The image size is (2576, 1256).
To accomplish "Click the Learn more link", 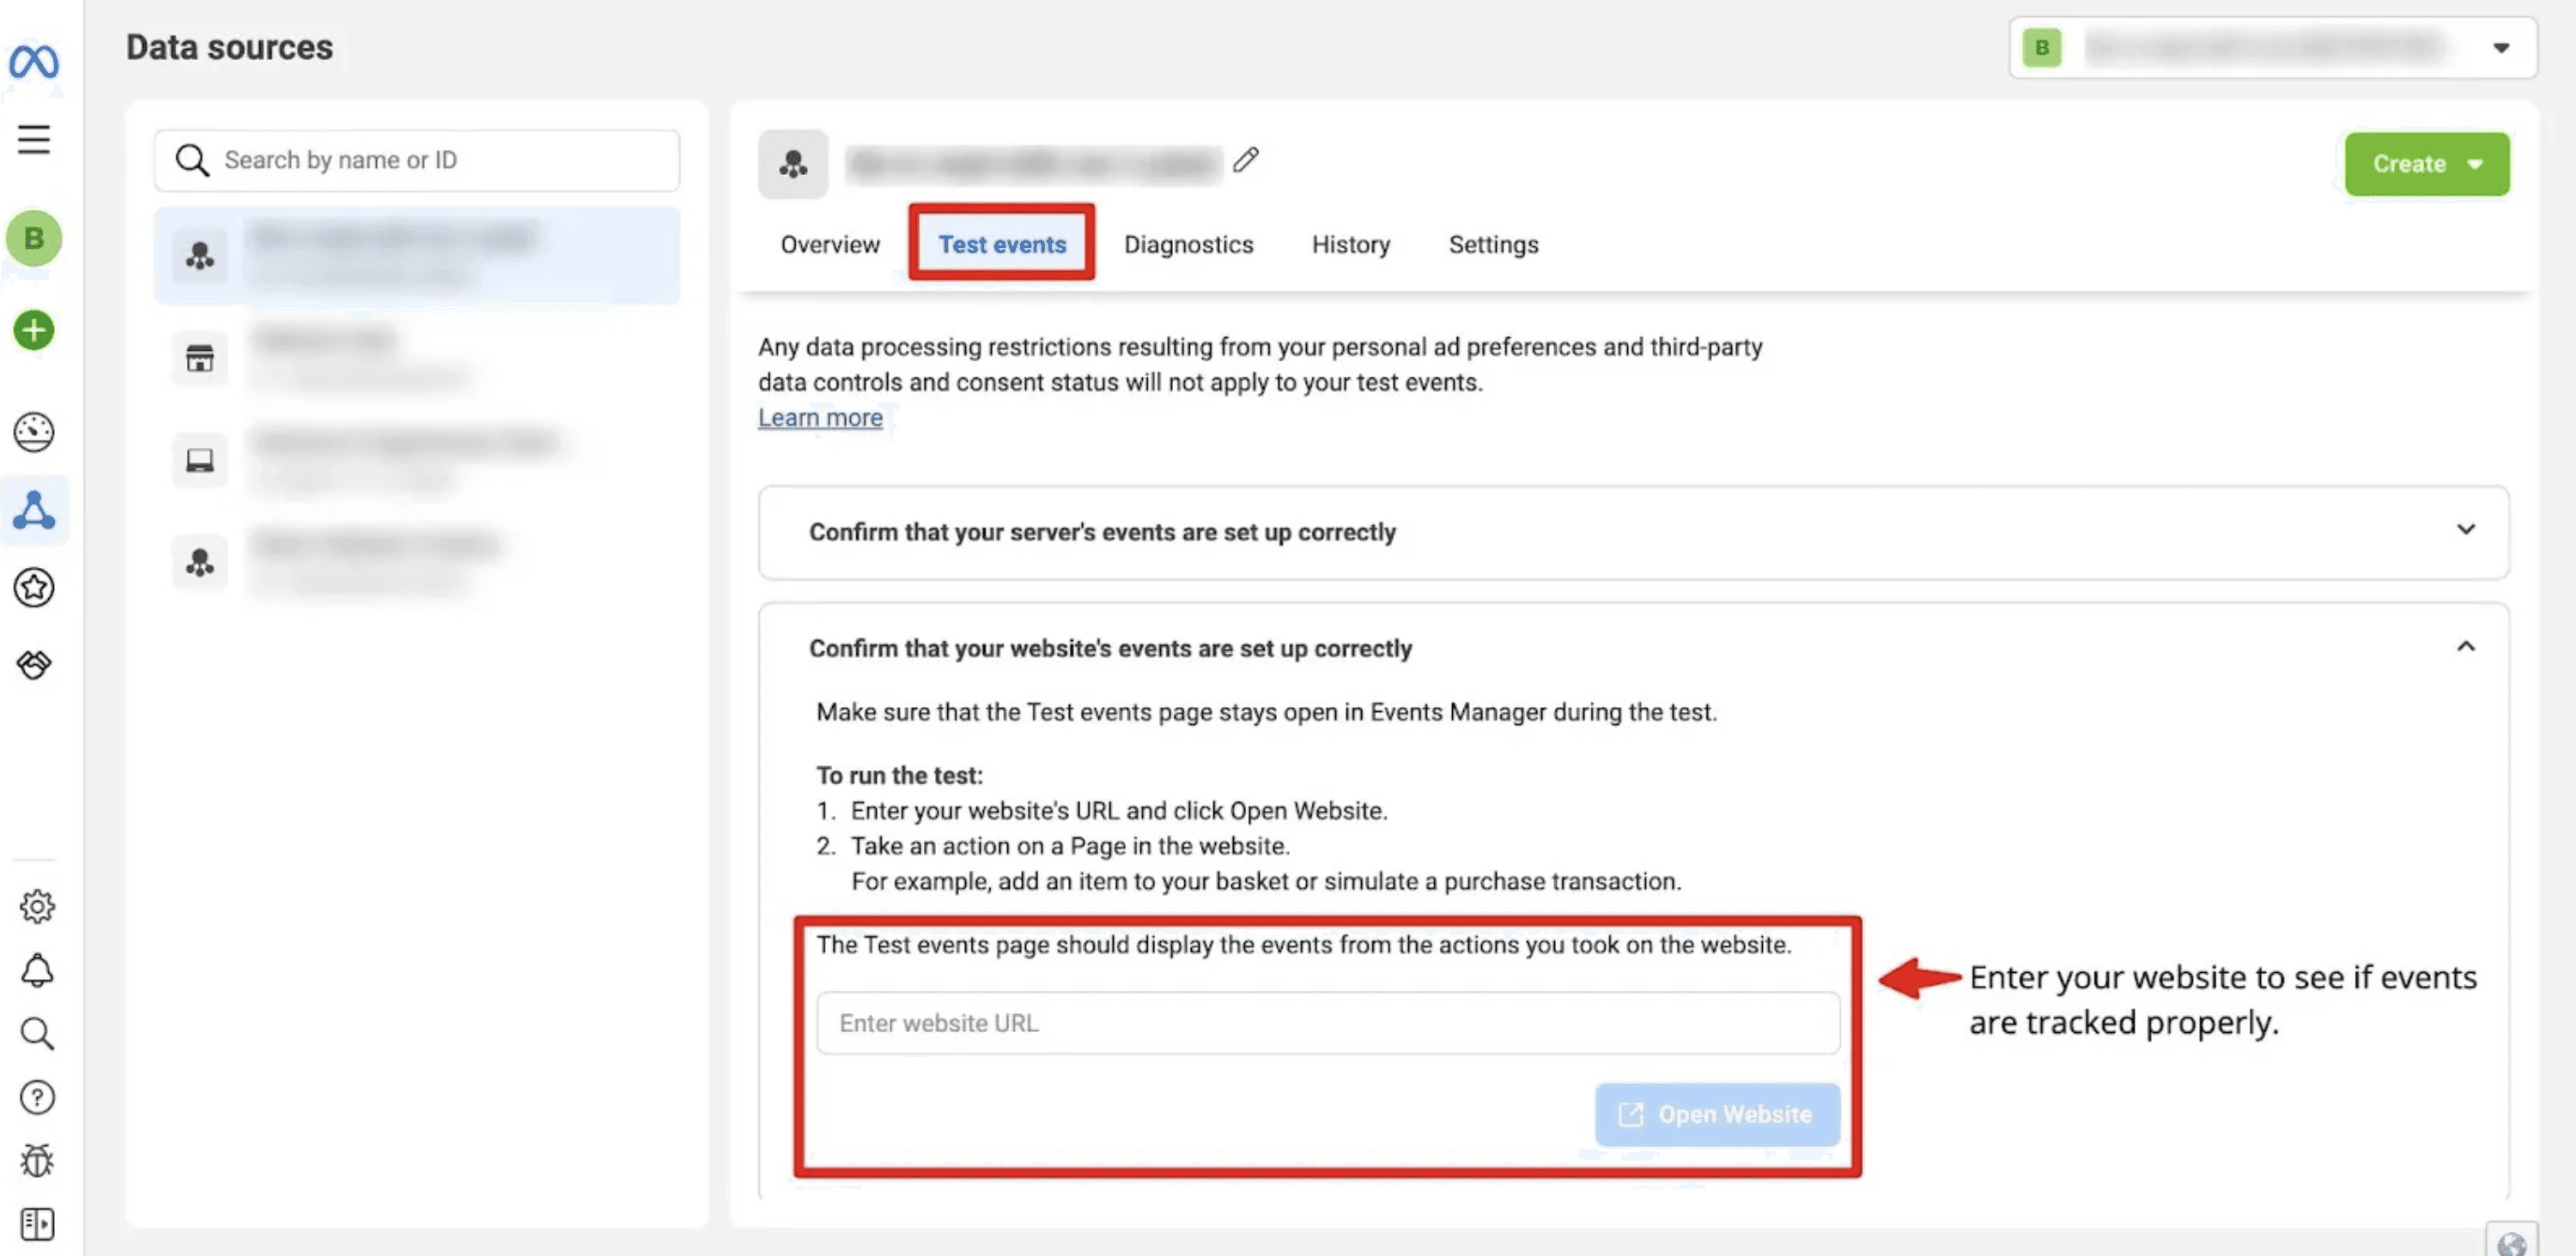I will pyautogui.click(x=820, y=418).
